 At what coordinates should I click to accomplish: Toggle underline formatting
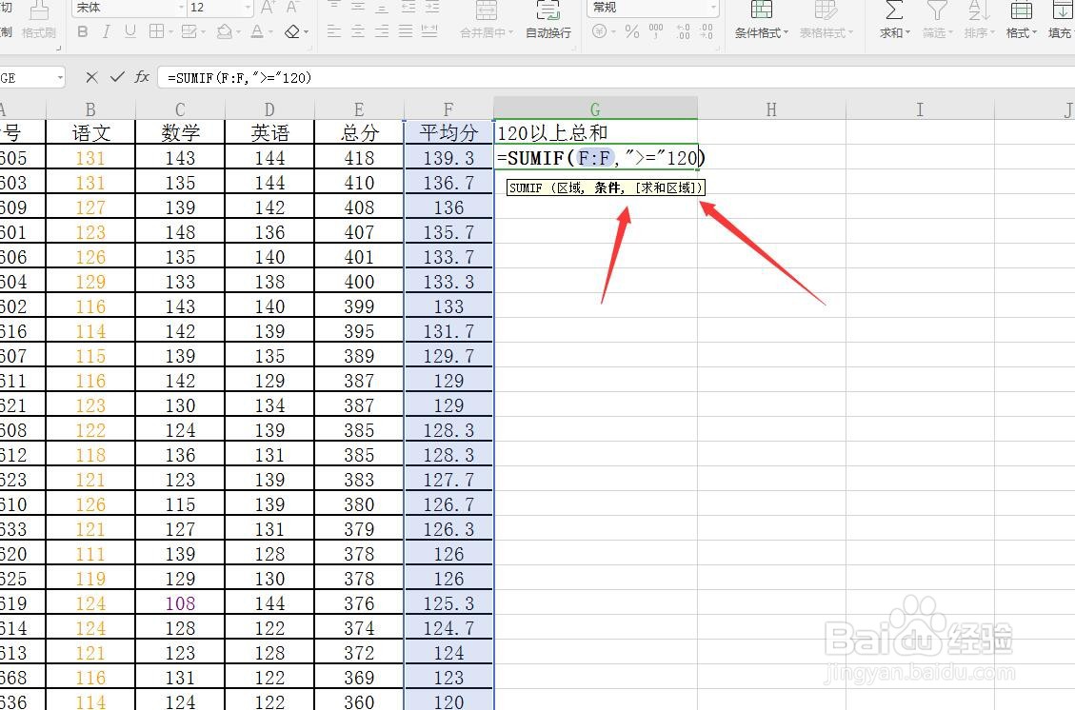tap(130, 31)
